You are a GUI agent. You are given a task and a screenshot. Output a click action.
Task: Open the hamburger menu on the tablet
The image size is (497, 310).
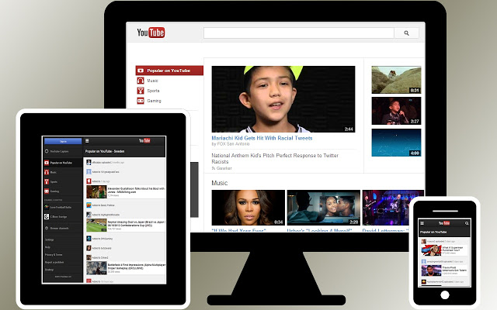(88, 141)
